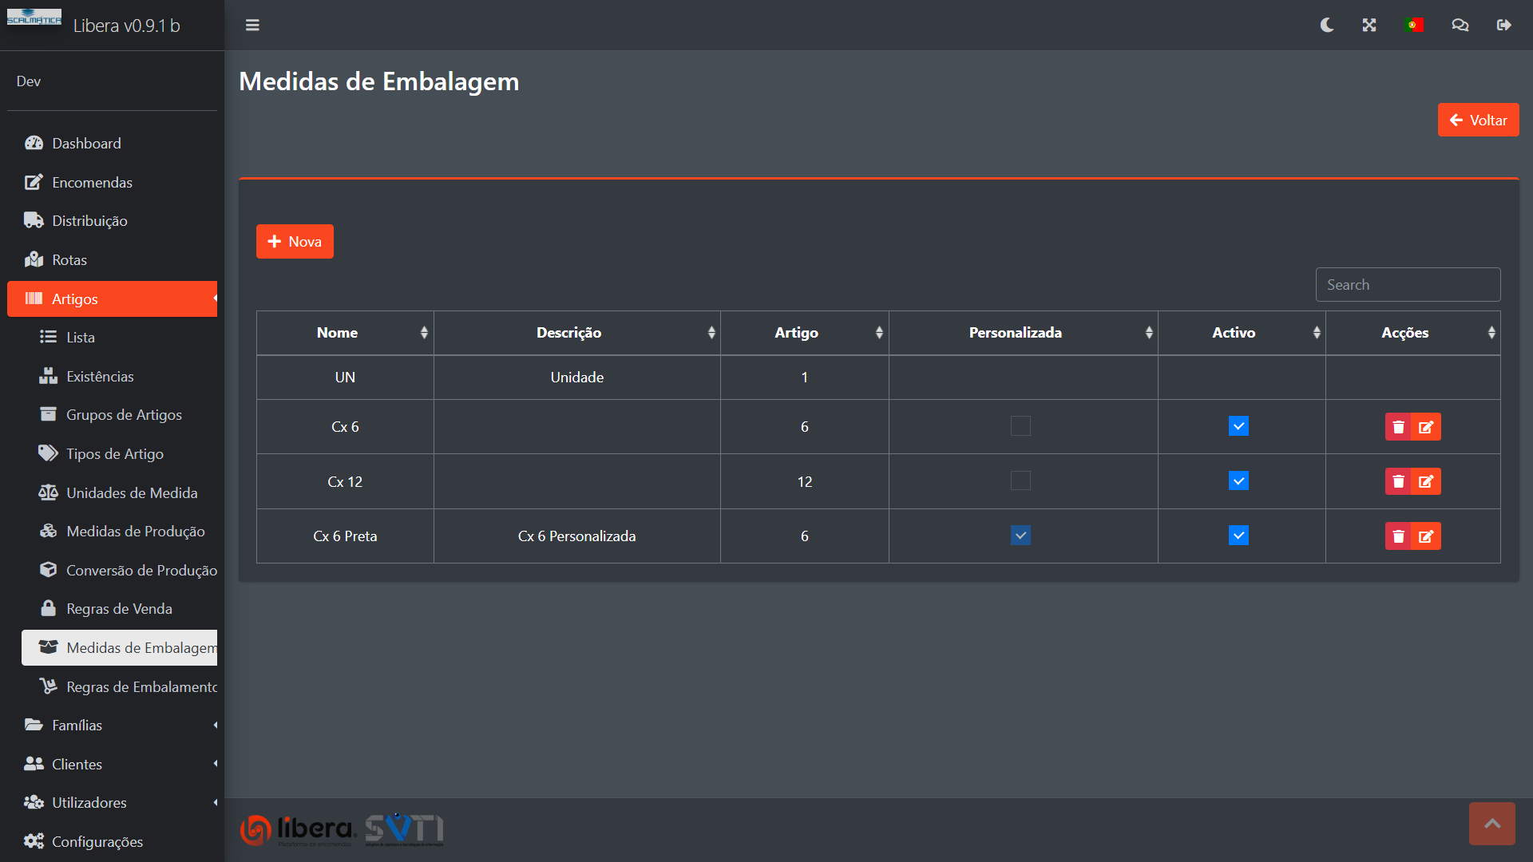Toggle the hamburger sidebar menu

252,26
